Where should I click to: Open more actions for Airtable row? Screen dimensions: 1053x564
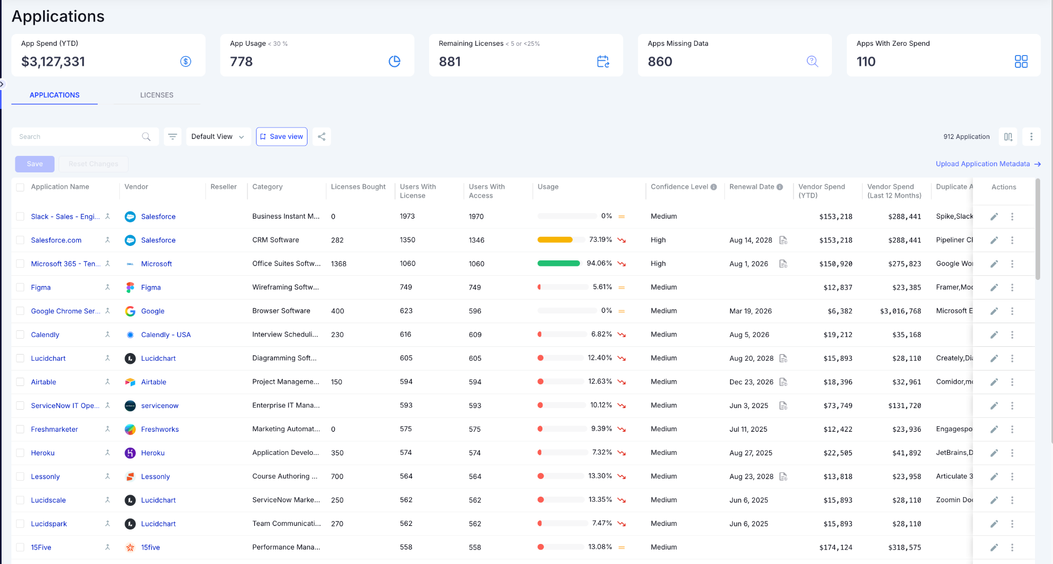pyautogui.click(x=1012, y=382)
